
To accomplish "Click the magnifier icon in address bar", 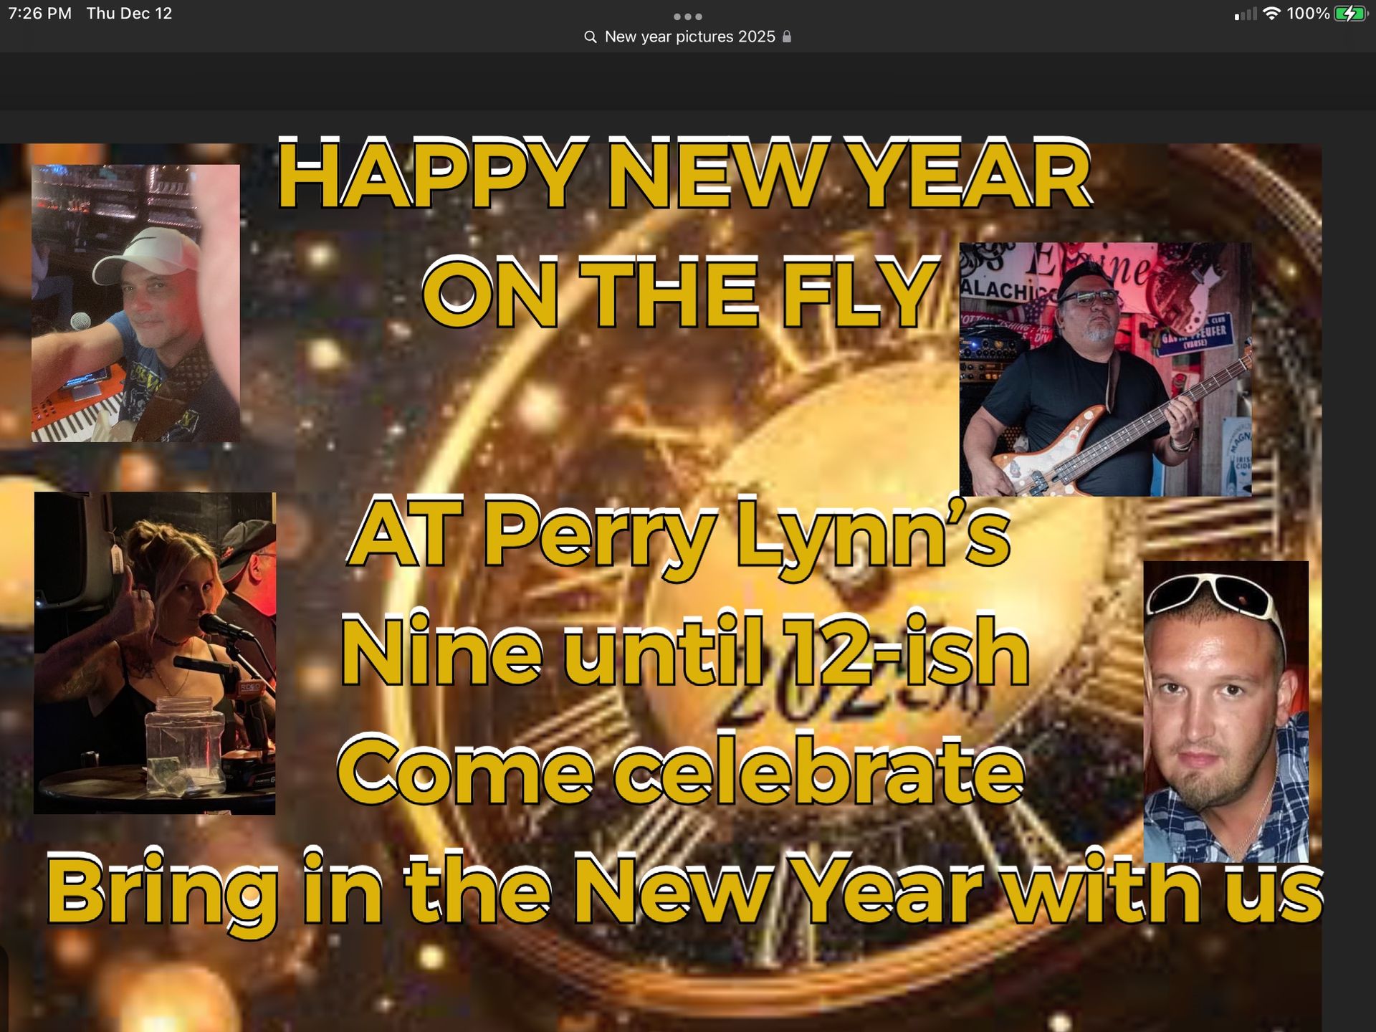I will click(590, 37).
